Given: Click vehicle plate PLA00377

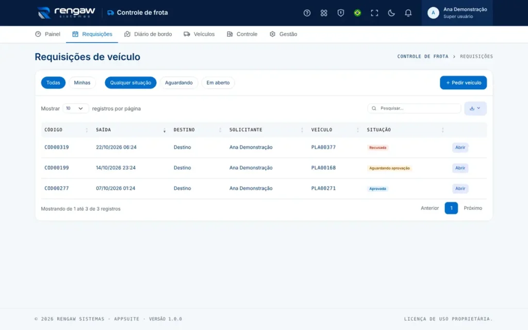Looking at the screenshot, I should coord(323,147).
